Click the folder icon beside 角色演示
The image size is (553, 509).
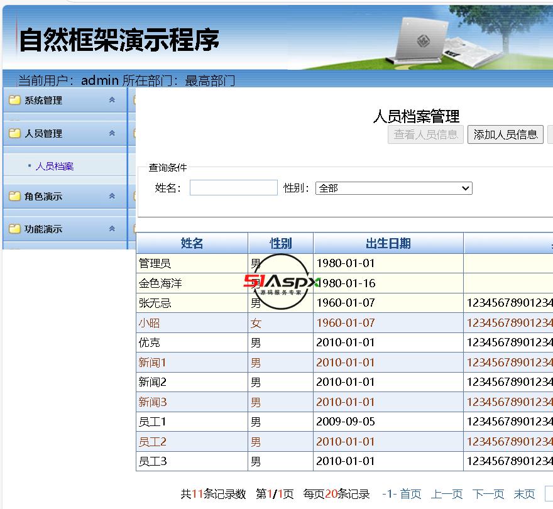click(14, 196)
